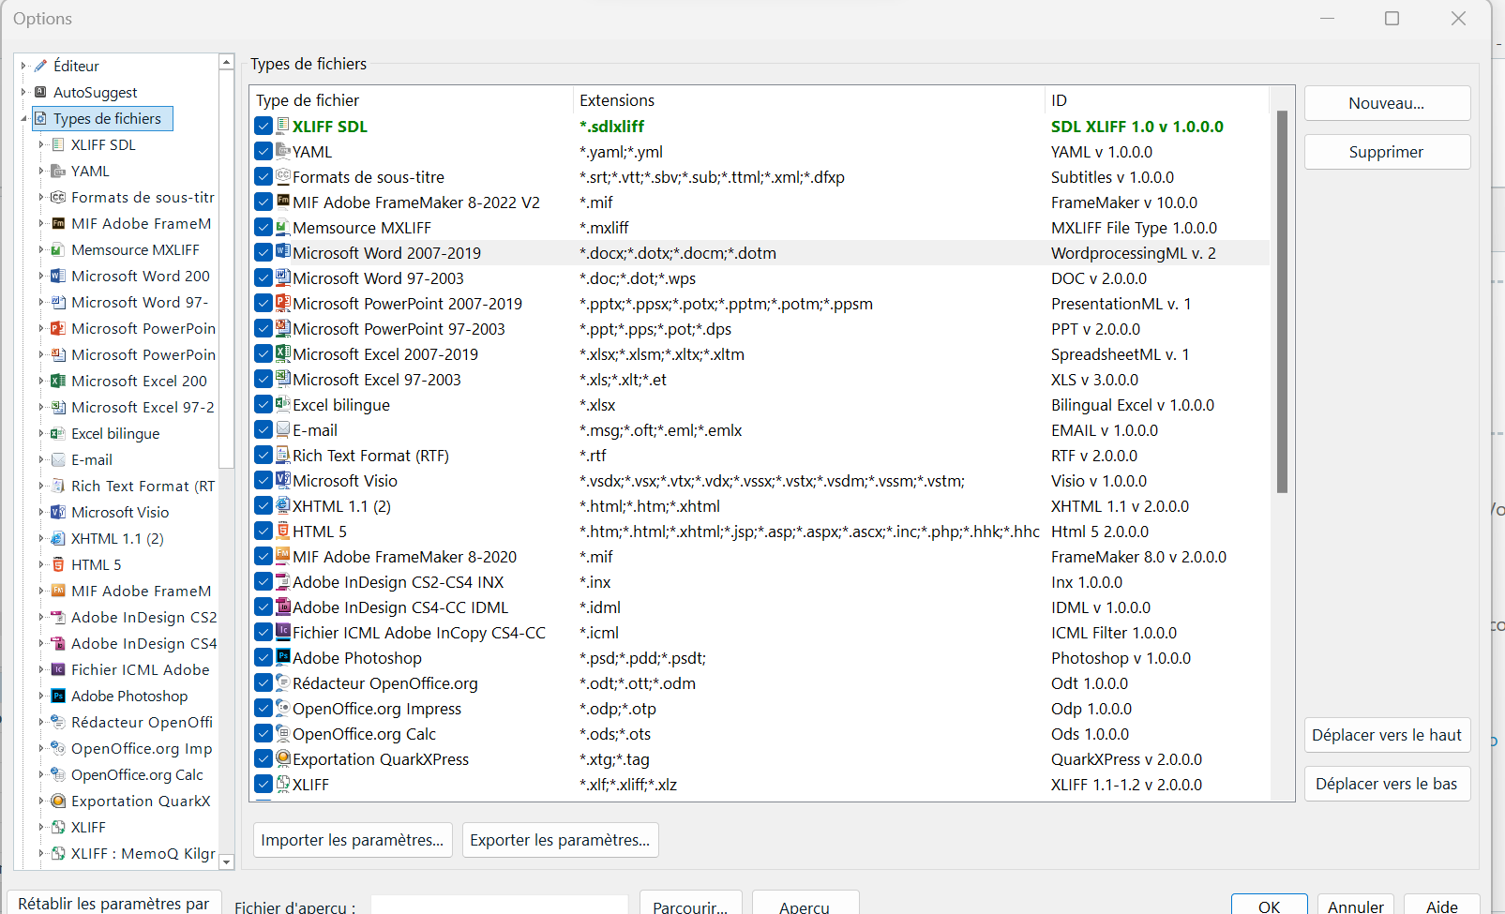Expand the HTML 5 tree node

[41, 564]
